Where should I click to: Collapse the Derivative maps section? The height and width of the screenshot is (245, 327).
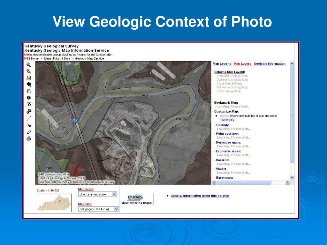click(228, 143)
